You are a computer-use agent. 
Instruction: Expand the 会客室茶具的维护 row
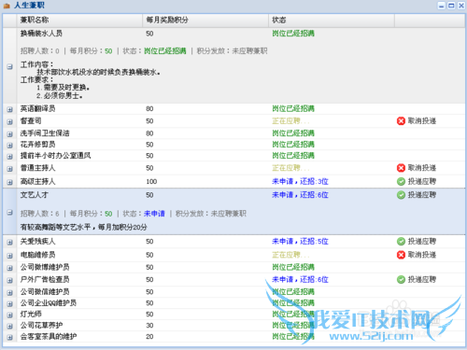(x=9, y=337)
